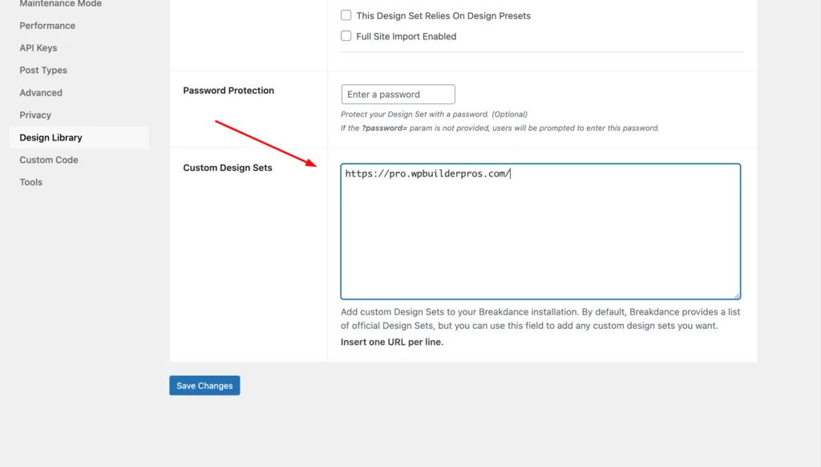Go to the Post Types tab
Screen dimensions: 821x467
(x=43, y=71)
